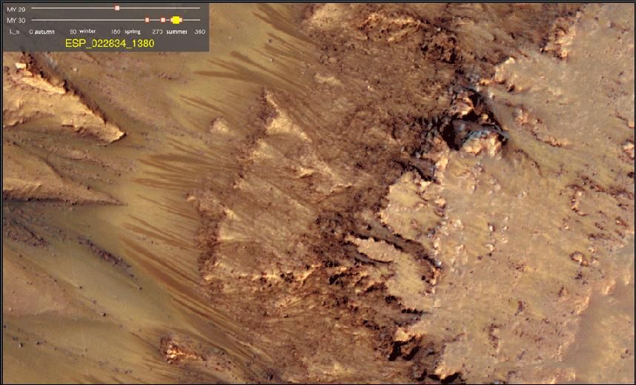636x385 pixels.
Task: Click the right end of MY 29 track
Action: point(199,8)
